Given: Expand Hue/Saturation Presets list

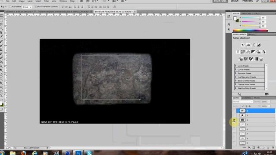Looking at the screenshot, I should 236,77.
